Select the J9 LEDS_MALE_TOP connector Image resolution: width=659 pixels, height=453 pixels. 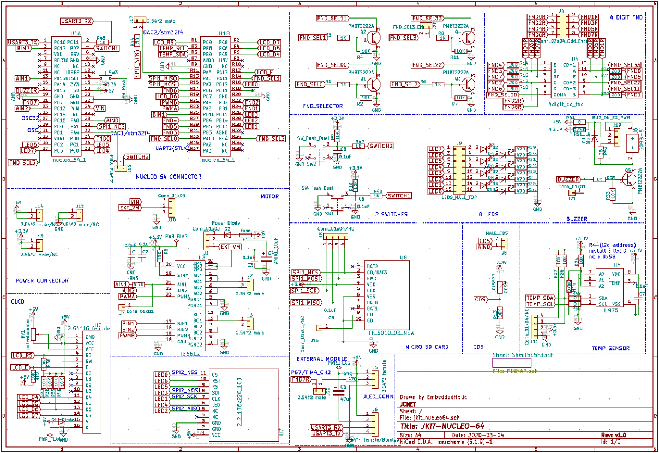click(x=459, y=170)
